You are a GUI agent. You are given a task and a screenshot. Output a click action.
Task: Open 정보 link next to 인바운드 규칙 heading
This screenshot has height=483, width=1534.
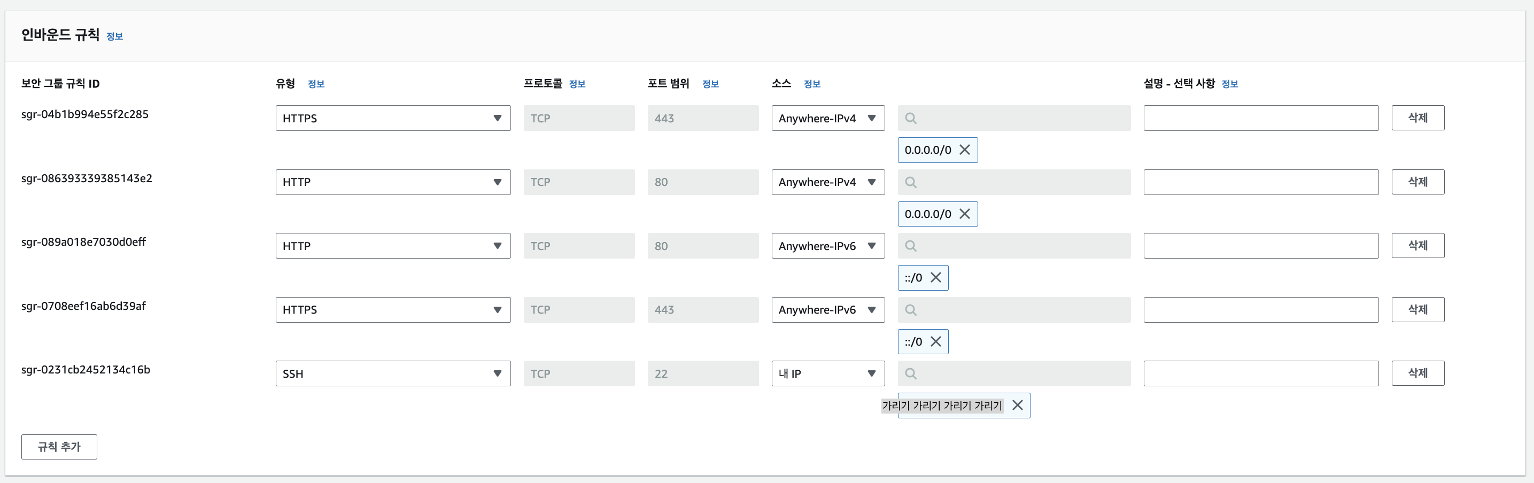click(x=114, y=36)
